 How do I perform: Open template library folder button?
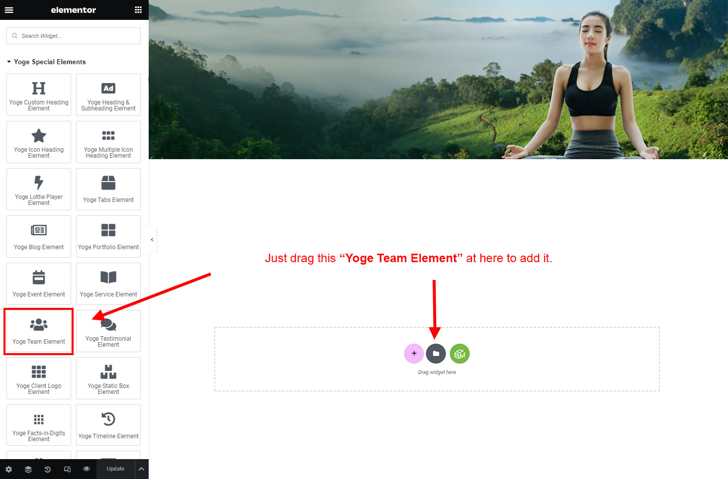436,354
